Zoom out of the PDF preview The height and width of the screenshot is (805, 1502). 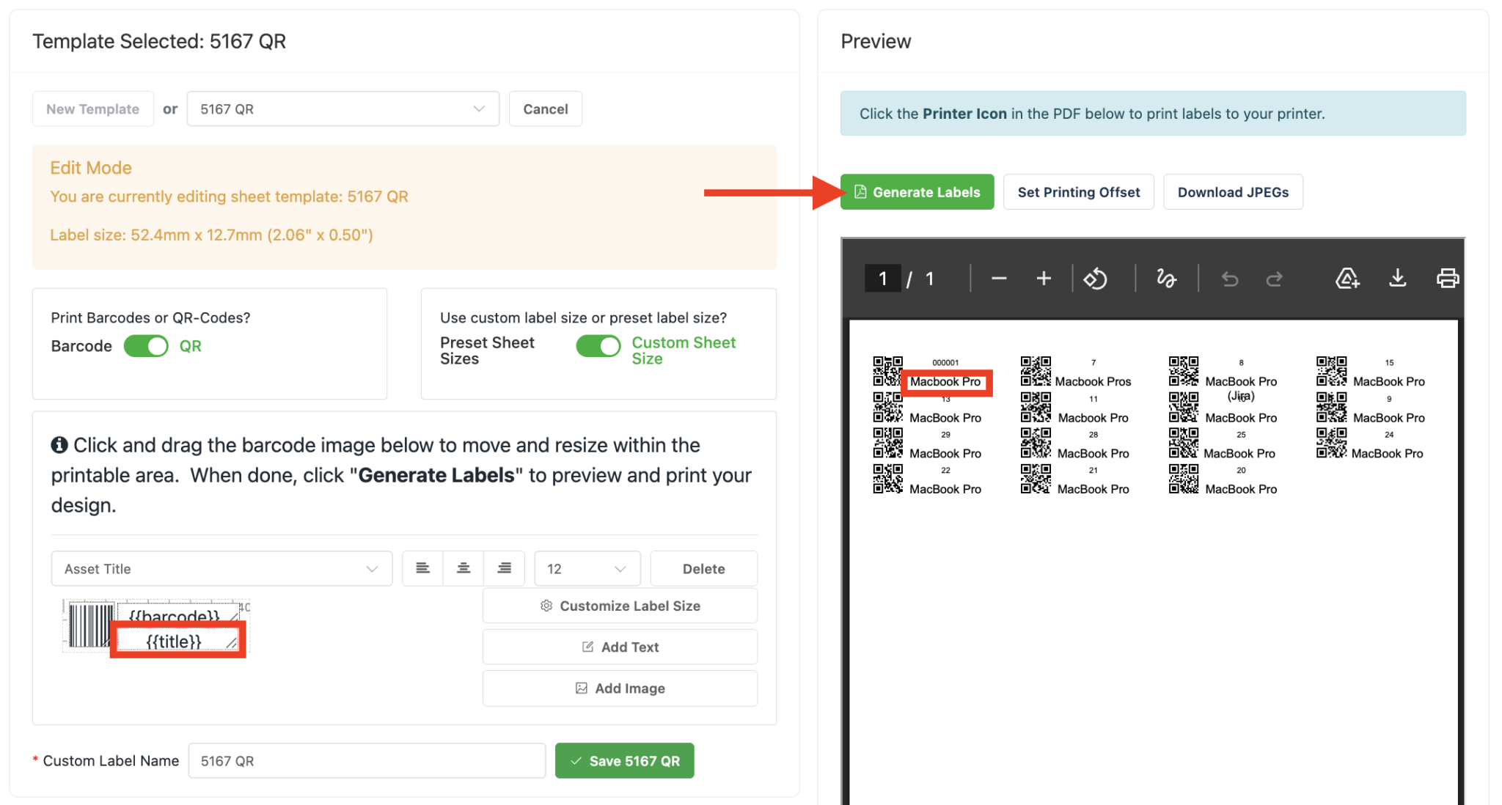998,279
